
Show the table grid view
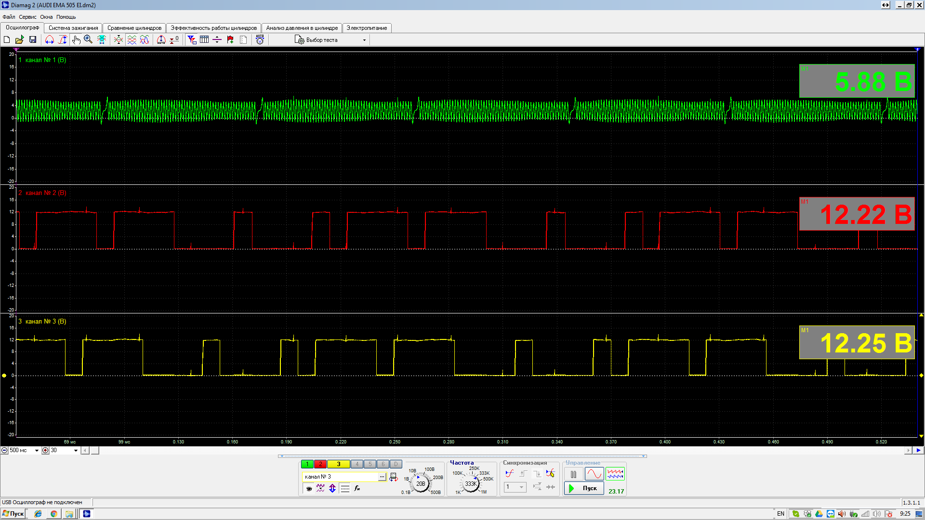point(204,40)
